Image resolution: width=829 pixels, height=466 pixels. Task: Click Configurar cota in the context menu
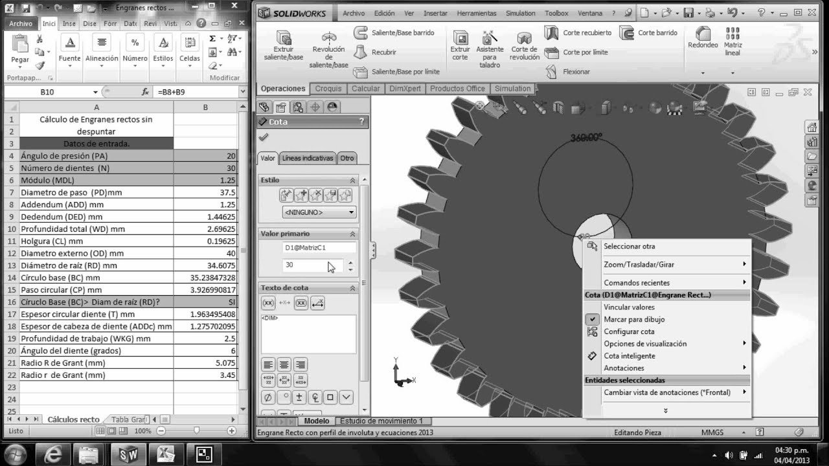coord(629,331)
